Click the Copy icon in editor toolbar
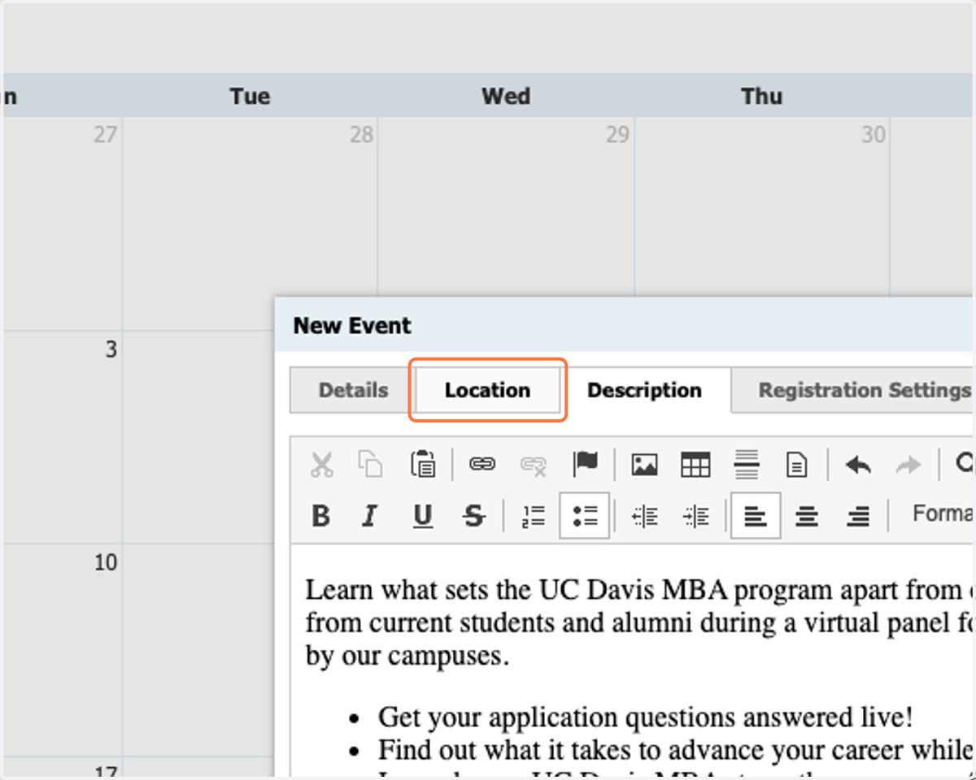The width and height of the screenshot is (976, 780). 371,465
